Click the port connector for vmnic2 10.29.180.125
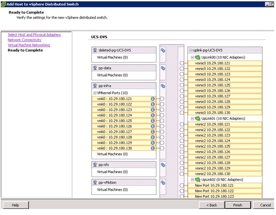276x215 pixels. click(x=182, y=146)
